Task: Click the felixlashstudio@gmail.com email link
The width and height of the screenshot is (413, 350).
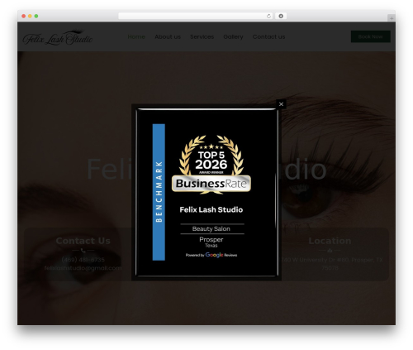Action: pos(83,268)
